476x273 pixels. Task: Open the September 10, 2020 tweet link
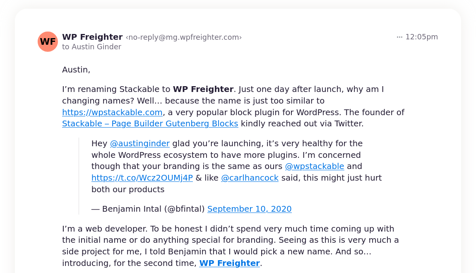pyautogui.click(x=250, y=209)
